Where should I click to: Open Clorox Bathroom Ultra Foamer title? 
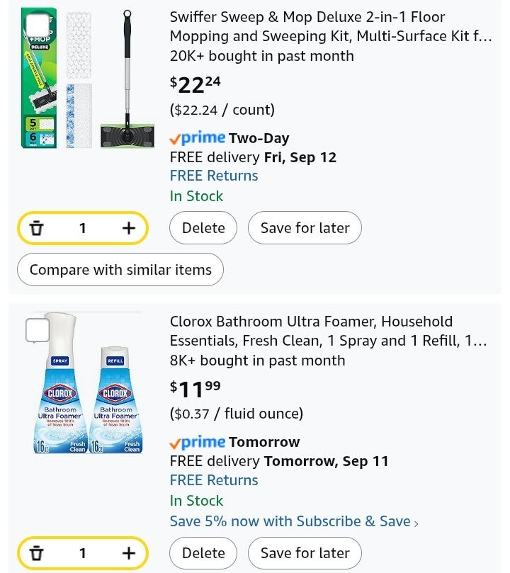pyautogui.click(x=328, y=331)
